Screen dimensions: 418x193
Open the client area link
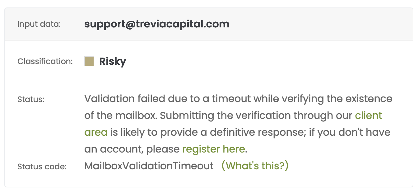368,116
